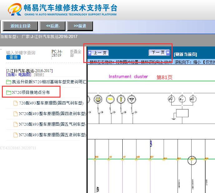Click the file icon of 国四气刹车型 entry

tap(16, 103)
